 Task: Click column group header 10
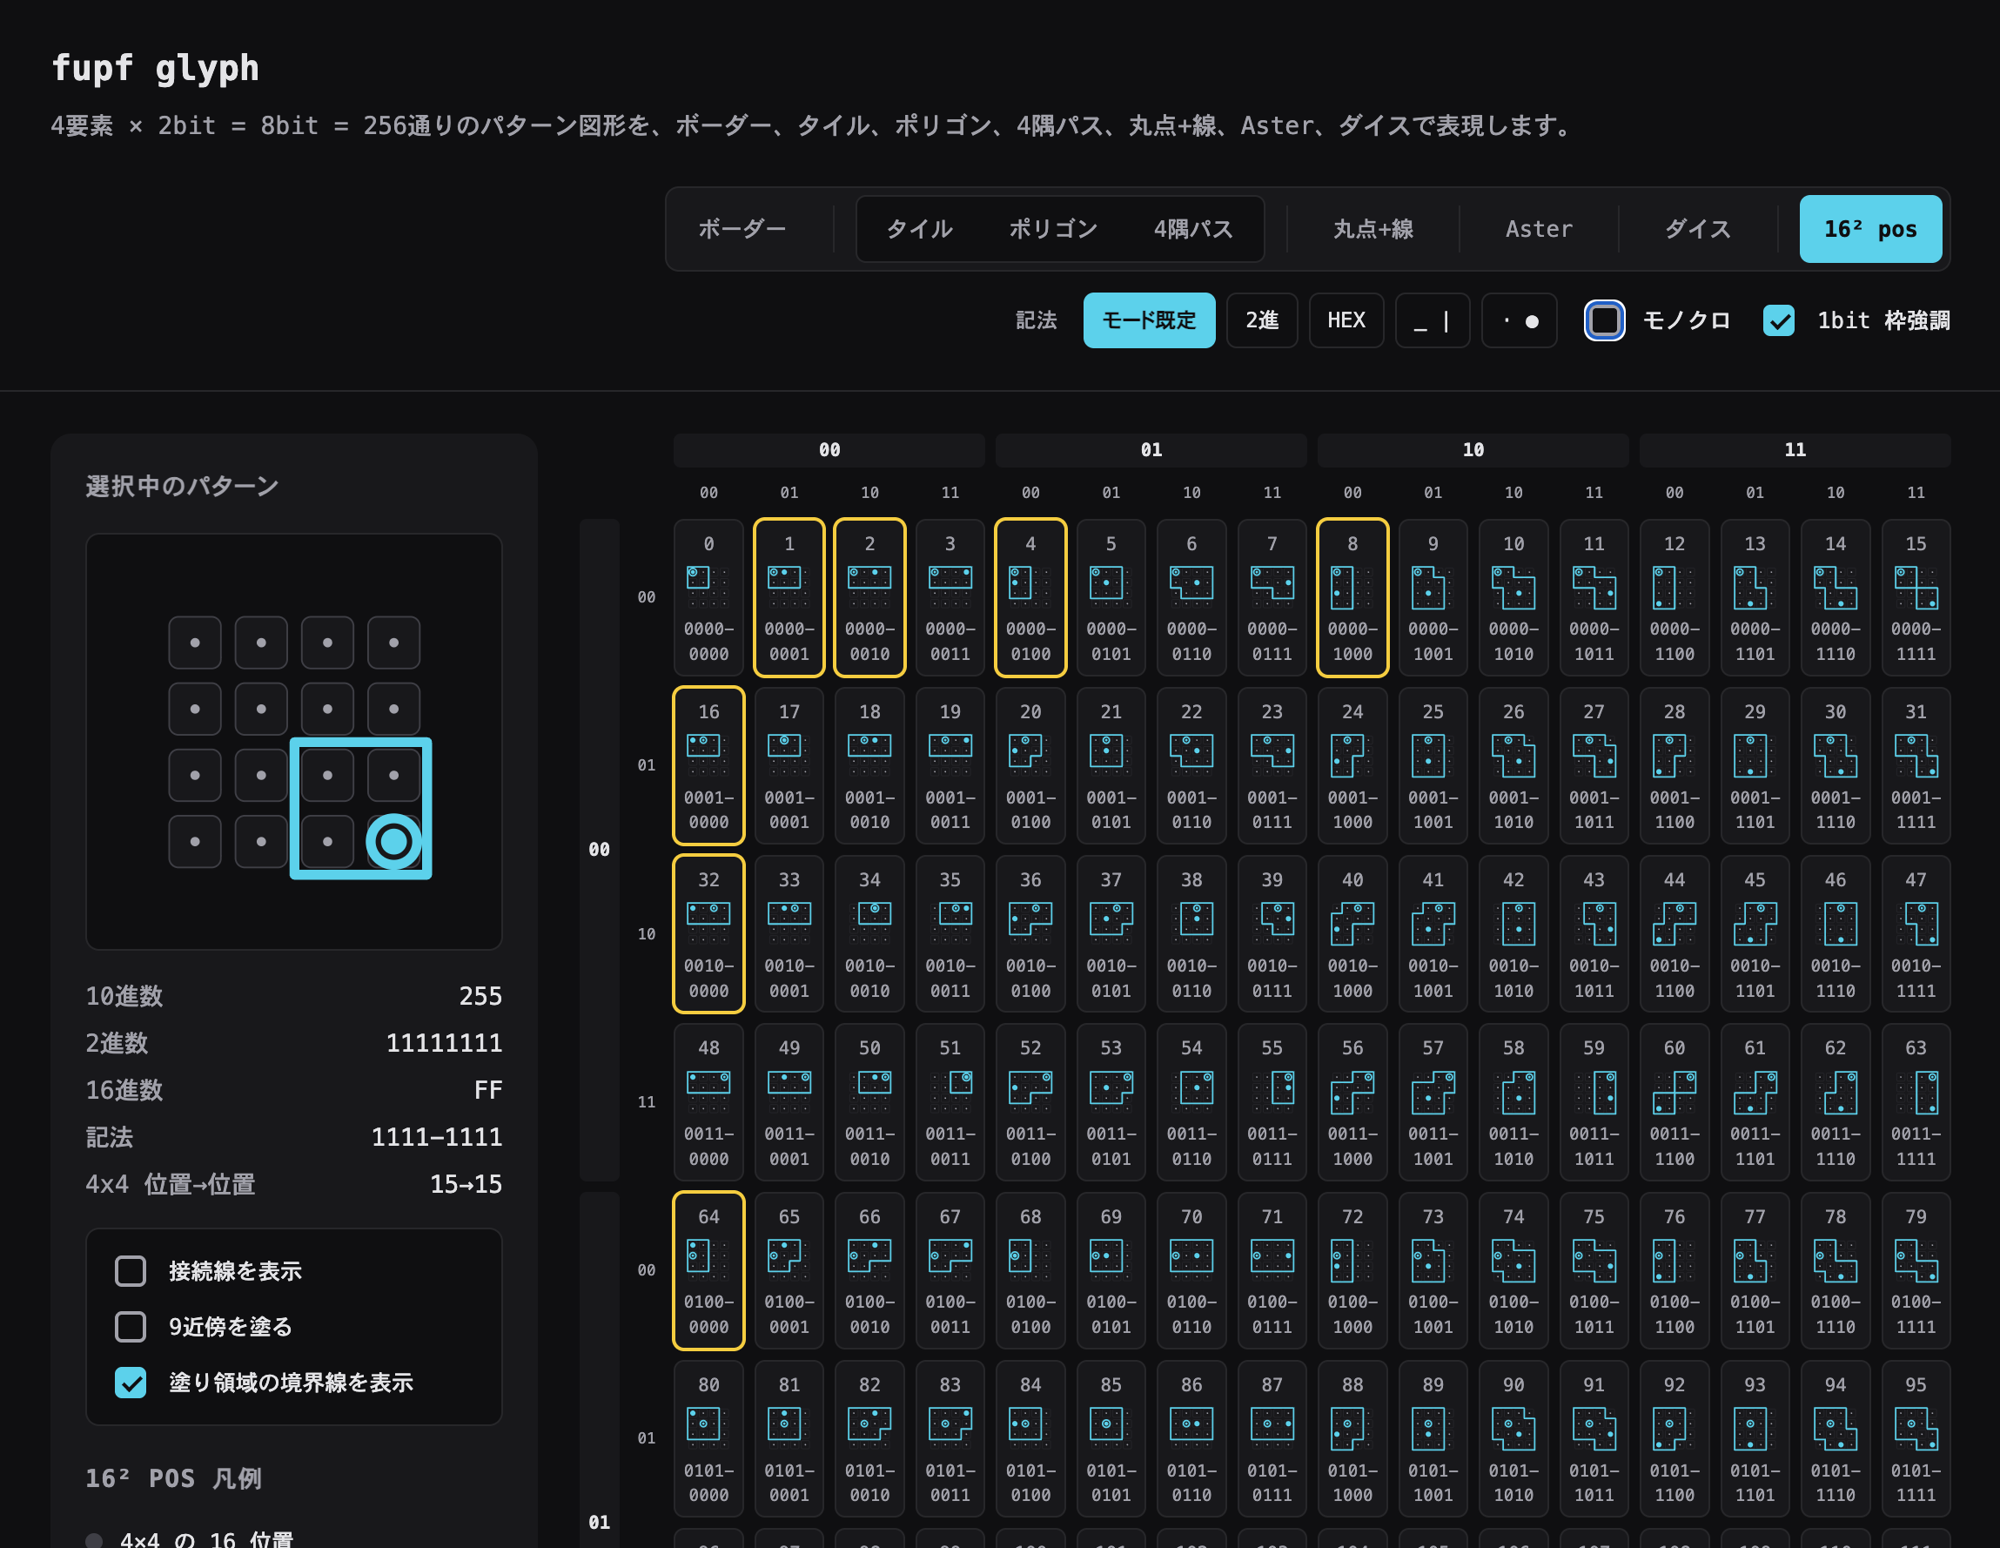(1473, 450)
